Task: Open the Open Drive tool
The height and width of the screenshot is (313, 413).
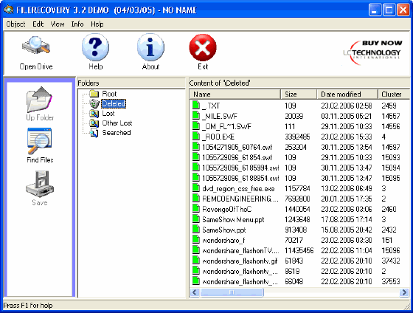Action: click(36, 53)
